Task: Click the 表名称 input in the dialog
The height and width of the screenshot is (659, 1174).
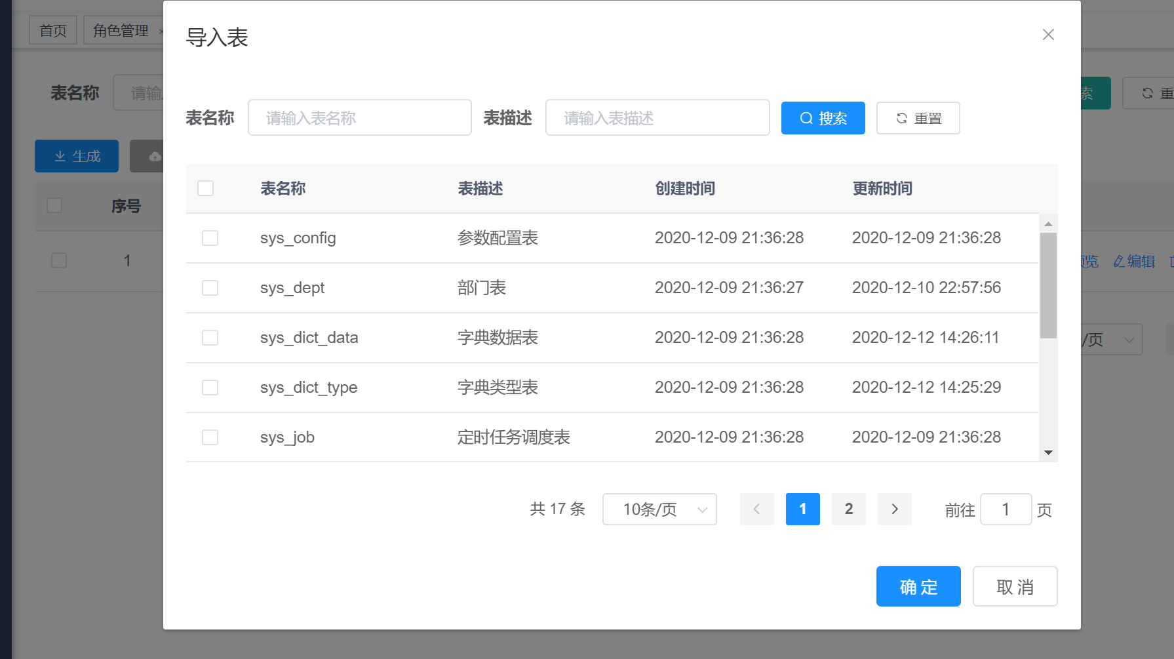Action: coord(360,118)
